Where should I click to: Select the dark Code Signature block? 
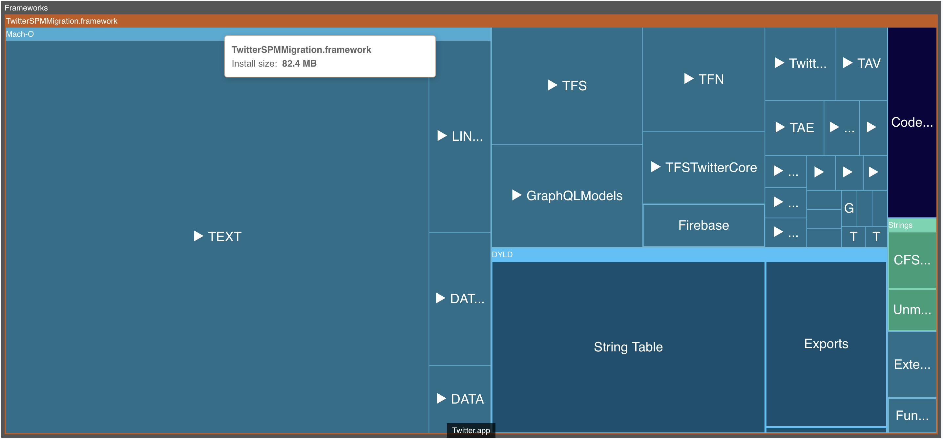[912, 123]
